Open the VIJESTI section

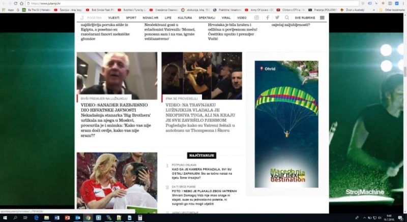[x=113, y=18]
